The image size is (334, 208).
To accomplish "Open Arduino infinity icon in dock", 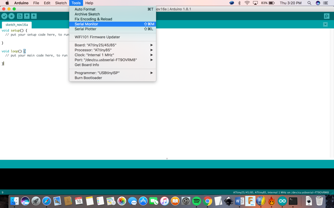I will pyautogui.click(x=283, y=201).
